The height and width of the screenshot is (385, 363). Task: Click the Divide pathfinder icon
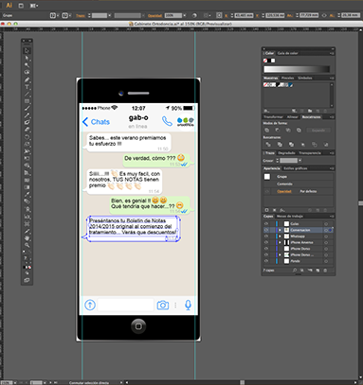pos(268,145)
